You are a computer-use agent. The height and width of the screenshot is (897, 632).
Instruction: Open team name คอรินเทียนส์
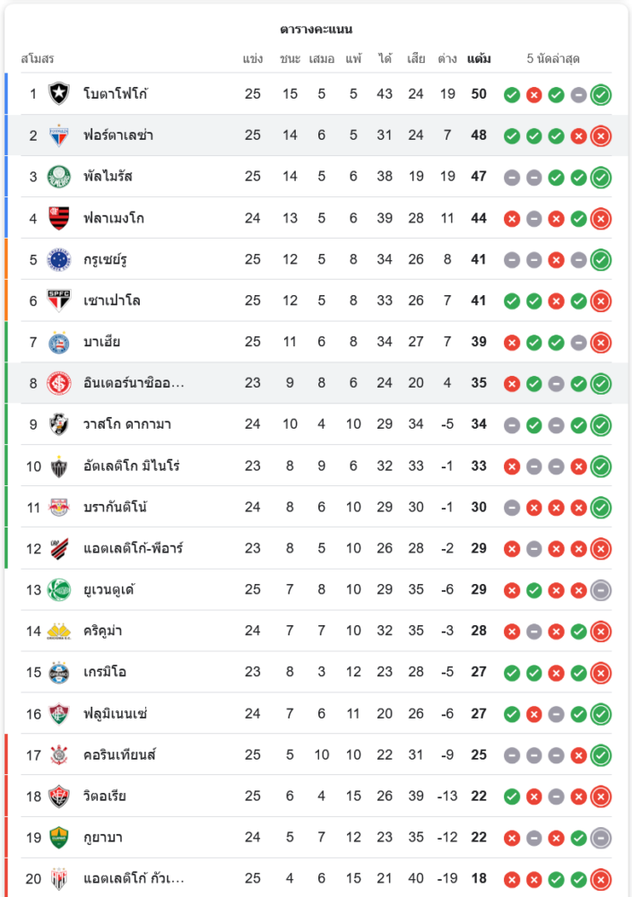pos(120,754)
